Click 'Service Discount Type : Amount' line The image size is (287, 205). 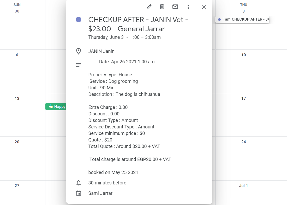(x=121, y=127)
